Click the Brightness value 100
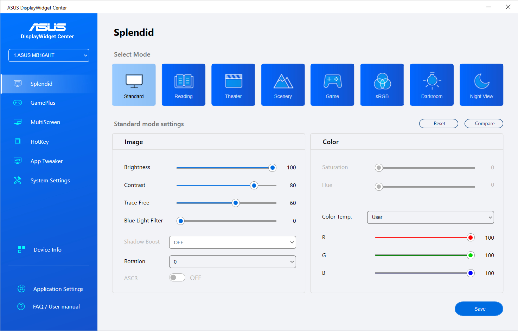This screenshot has width=518, height=331. (292, 167)
